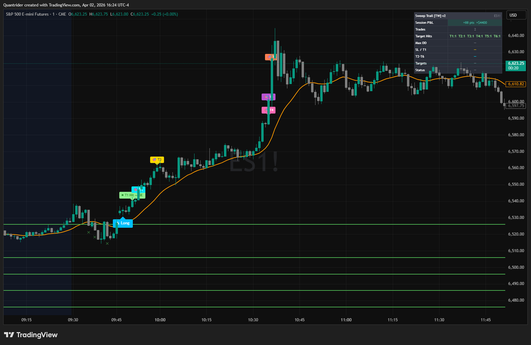Click the 11:45 time axis label
531x345 pixels.
click(486, 319)
